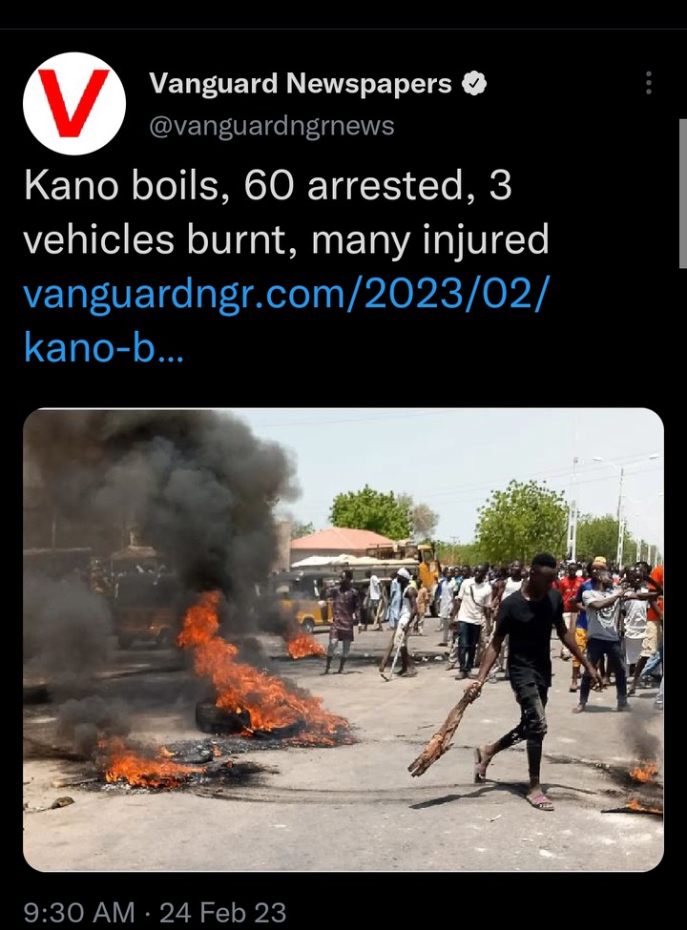The image size is (687, 930).
Task: Open the Vanguard Newspapers display name
Action: (301, 84)
